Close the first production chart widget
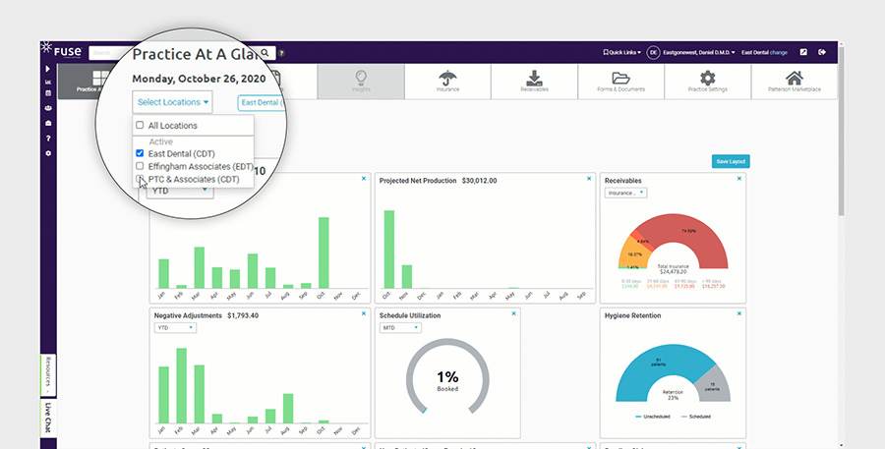The image size is (885, 449). point(364,179)
